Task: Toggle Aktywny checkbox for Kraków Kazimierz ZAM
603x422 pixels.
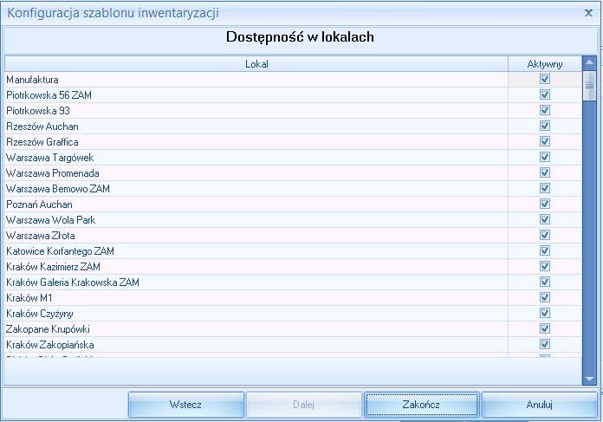Action: [x=545, y=266]
